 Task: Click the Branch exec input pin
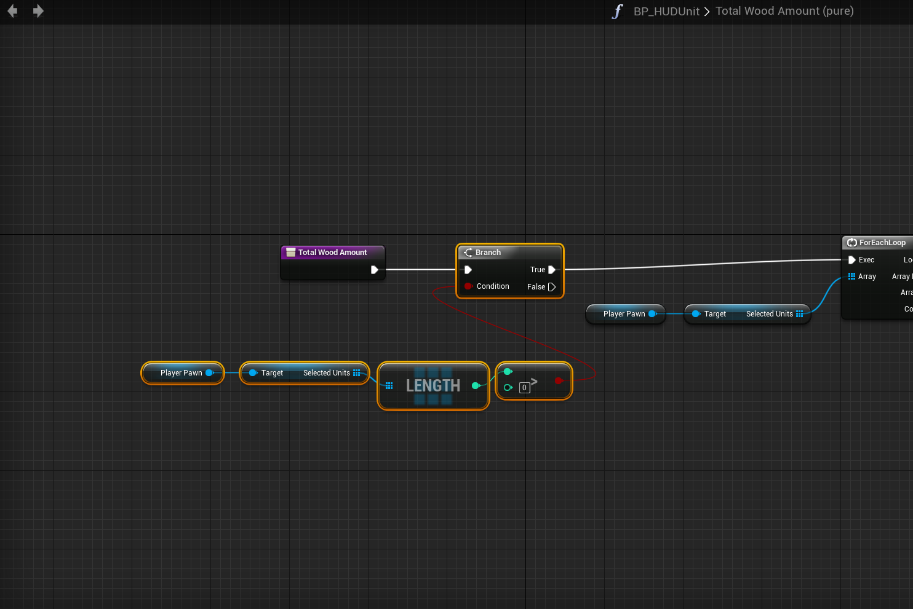pyautogui.click(x=468, y=270)
